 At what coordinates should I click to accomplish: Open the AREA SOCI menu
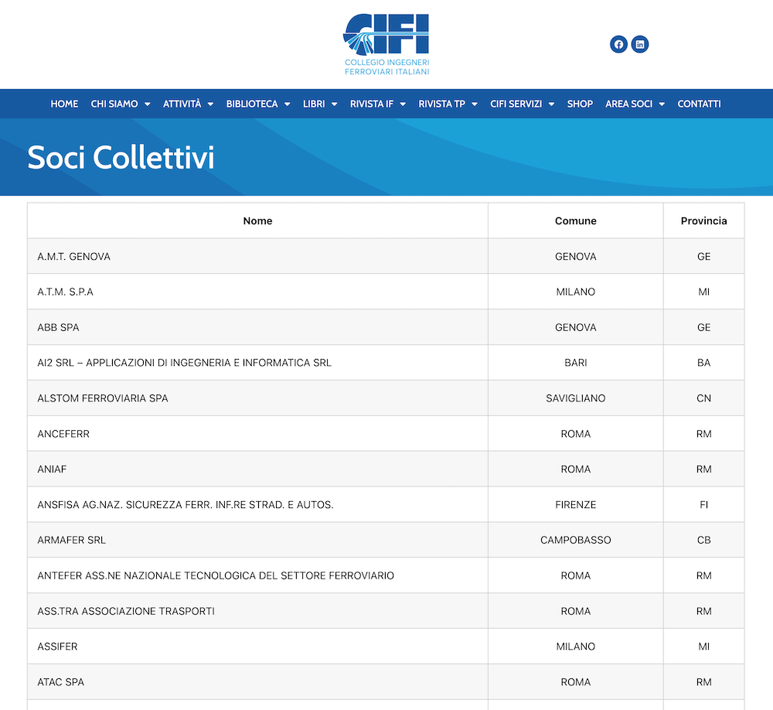click(x=628, y=104)
